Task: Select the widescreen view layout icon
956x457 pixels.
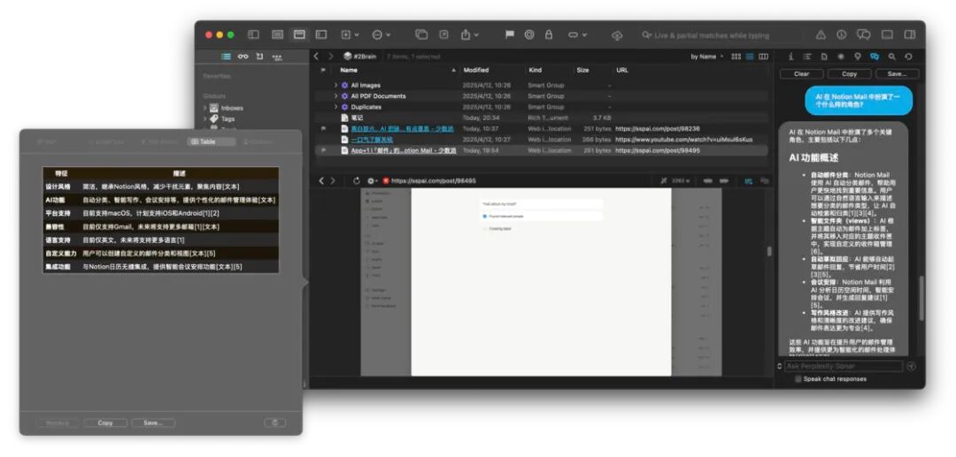Action: [321, 34]
